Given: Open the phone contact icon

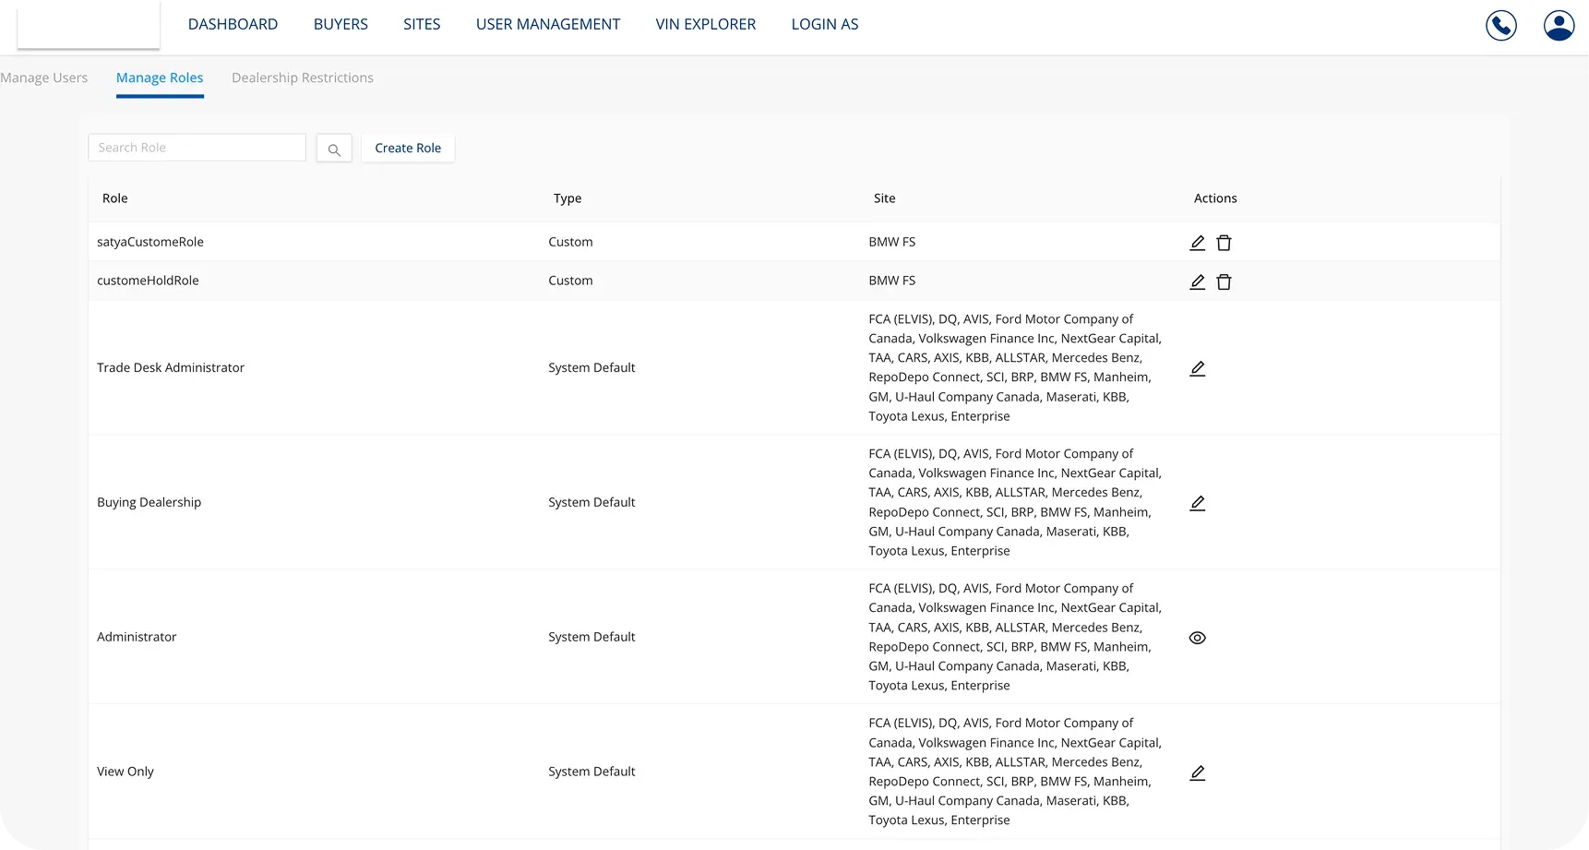Looking at the screenshot, I should point(1500,25).
